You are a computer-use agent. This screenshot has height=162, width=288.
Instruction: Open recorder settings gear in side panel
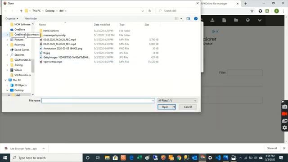[x=284, y=127]
